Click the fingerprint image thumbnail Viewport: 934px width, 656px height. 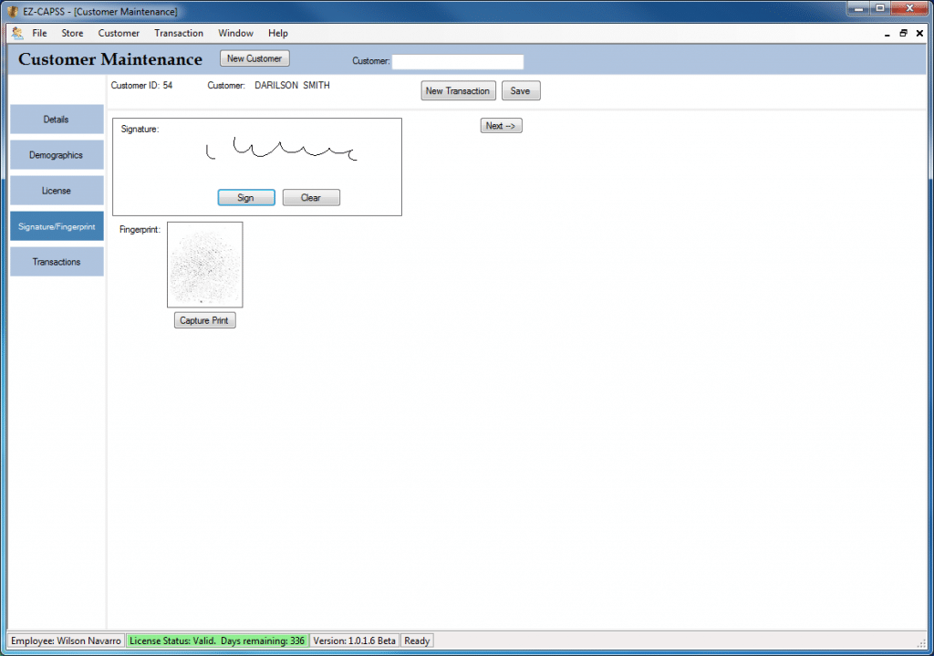click(x=205, y=265)
